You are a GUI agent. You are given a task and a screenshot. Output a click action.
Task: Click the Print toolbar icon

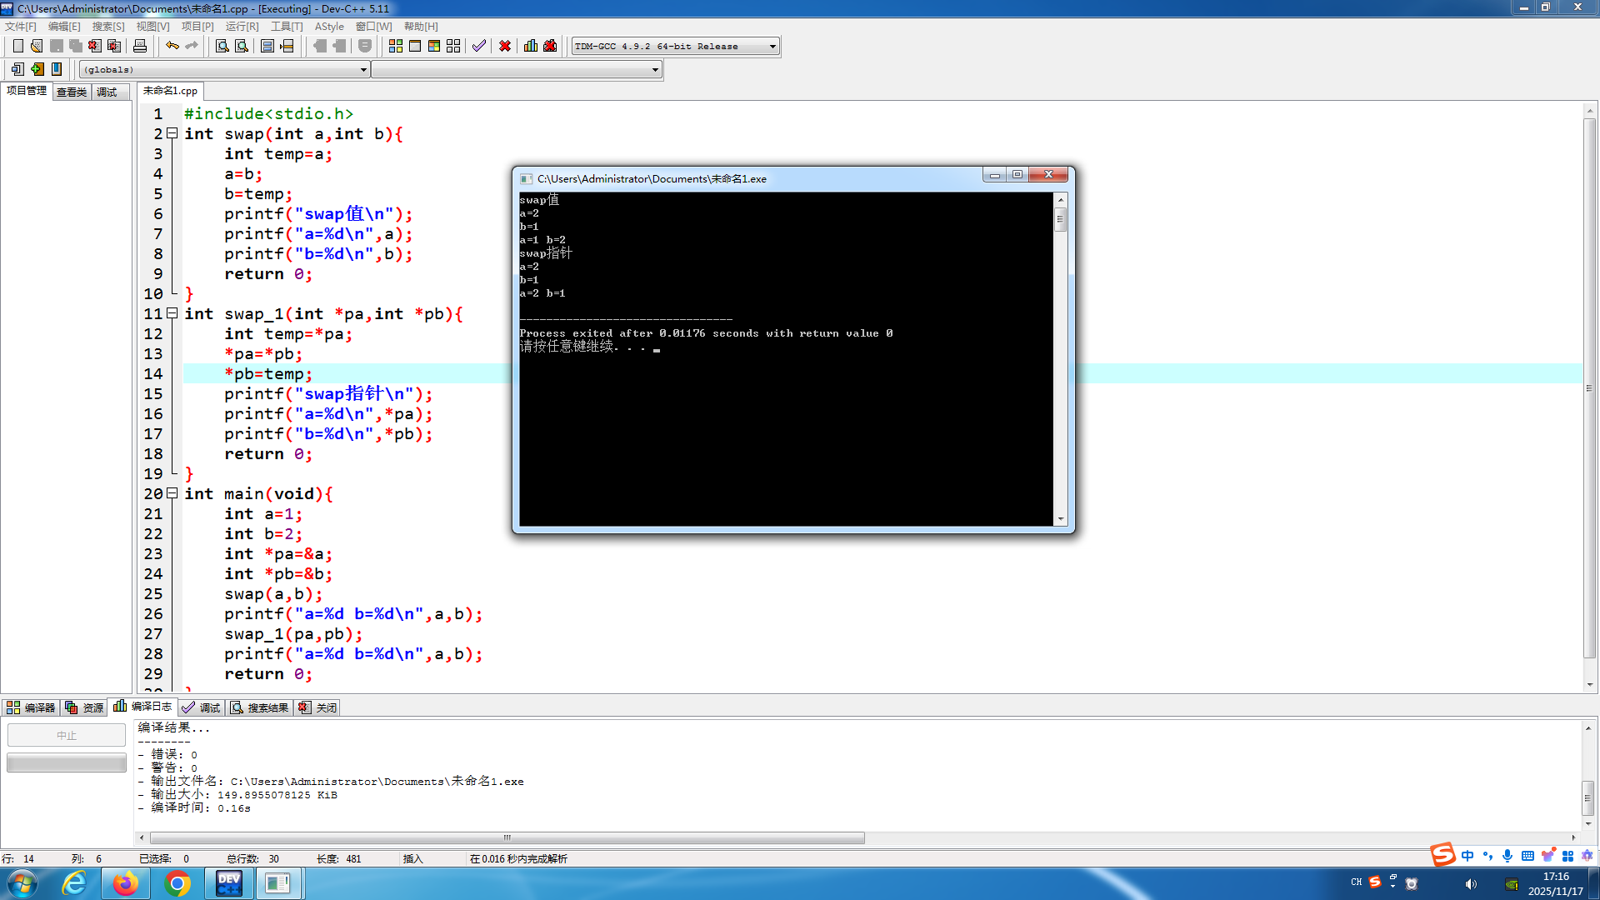(x=140, y=46)
